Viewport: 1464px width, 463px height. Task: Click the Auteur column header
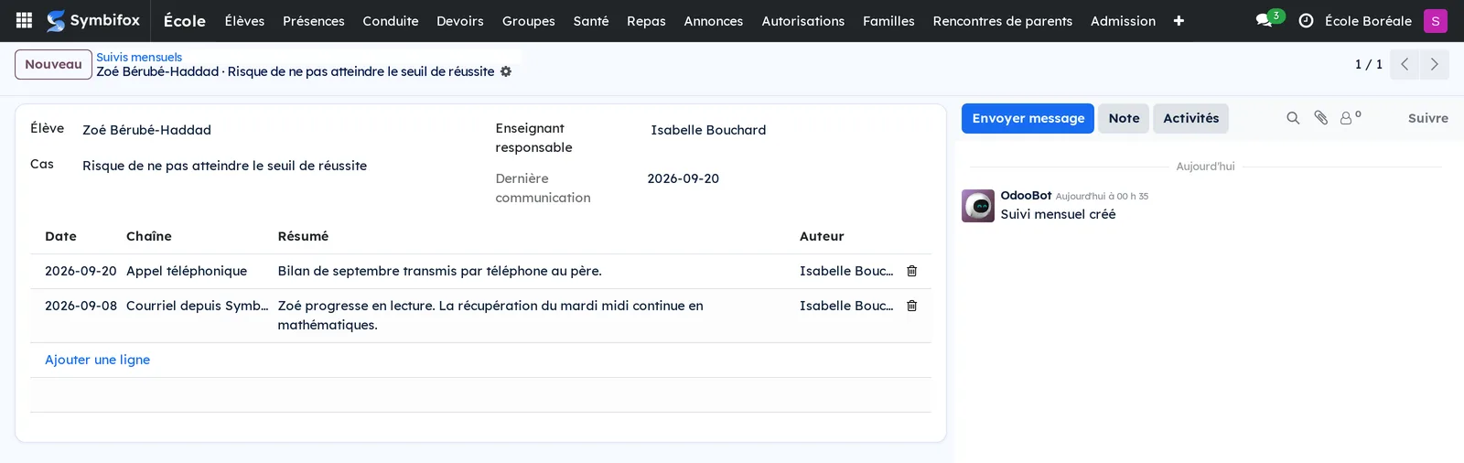pos(822,236)
